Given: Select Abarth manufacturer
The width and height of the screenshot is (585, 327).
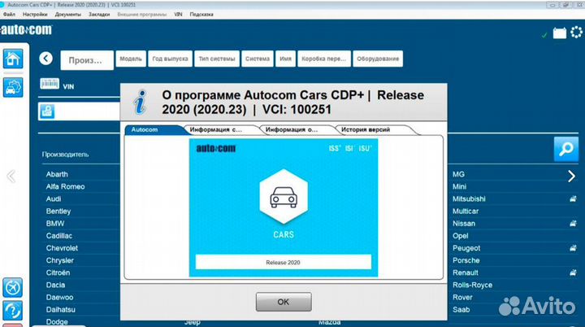Looking at the screenshot, I should click(x=57, y=174).
